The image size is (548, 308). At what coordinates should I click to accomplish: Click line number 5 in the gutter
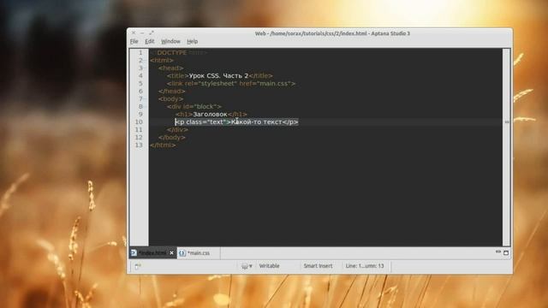(140, 84)
